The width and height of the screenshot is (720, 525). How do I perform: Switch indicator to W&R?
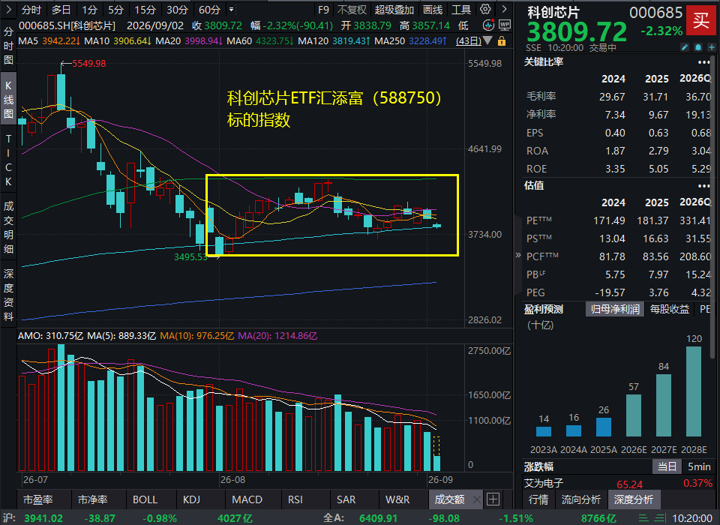[397, 499]
